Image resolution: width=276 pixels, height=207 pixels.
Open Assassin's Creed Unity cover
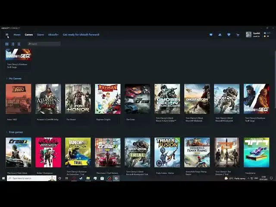coord(48,99)
